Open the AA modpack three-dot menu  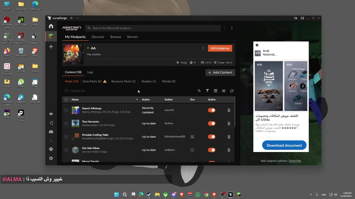click(x=203, y=48)
